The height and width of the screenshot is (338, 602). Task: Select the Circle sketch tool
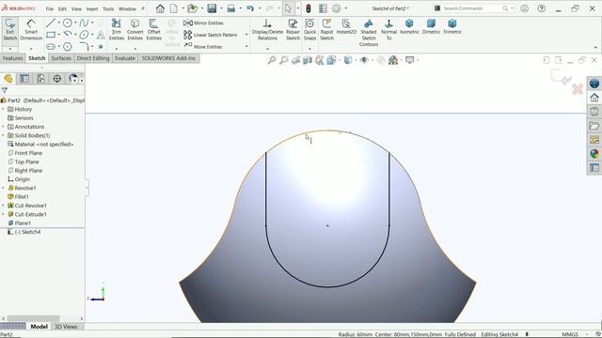point(67,23)
